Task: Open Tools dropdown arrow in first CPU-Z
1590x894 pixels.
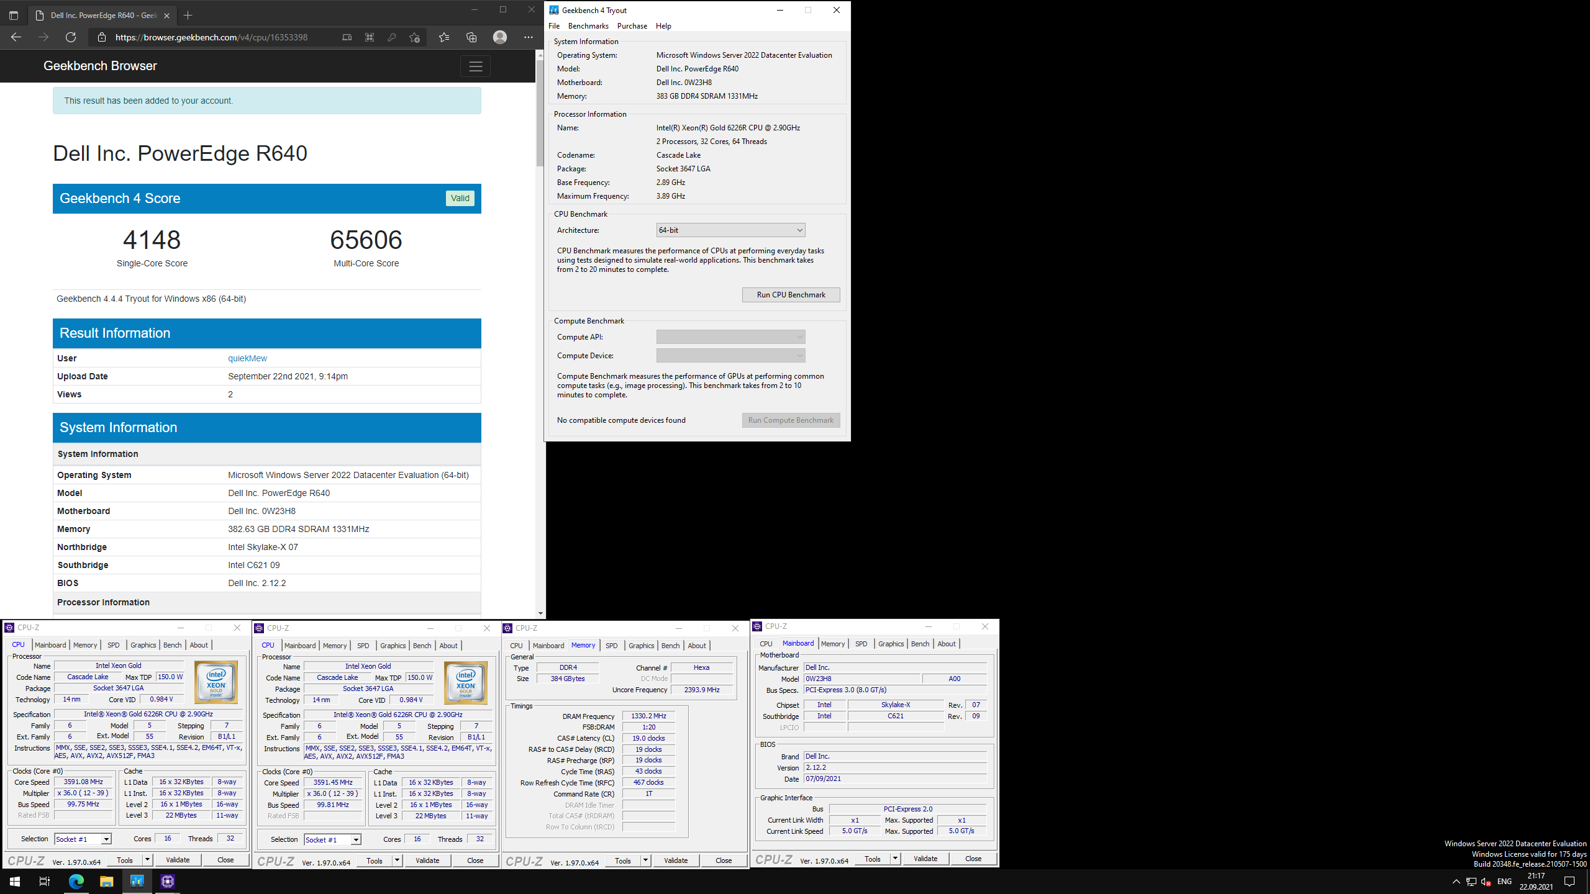Action: tap(147, 860)
